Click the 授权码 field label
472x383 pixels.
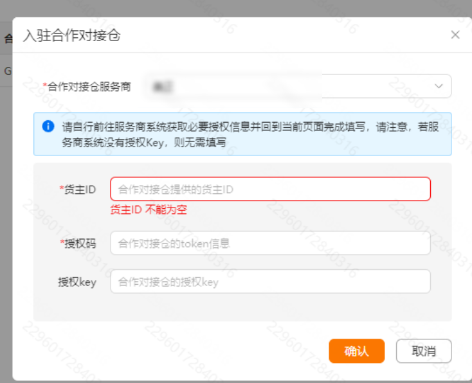pos(79,244)
